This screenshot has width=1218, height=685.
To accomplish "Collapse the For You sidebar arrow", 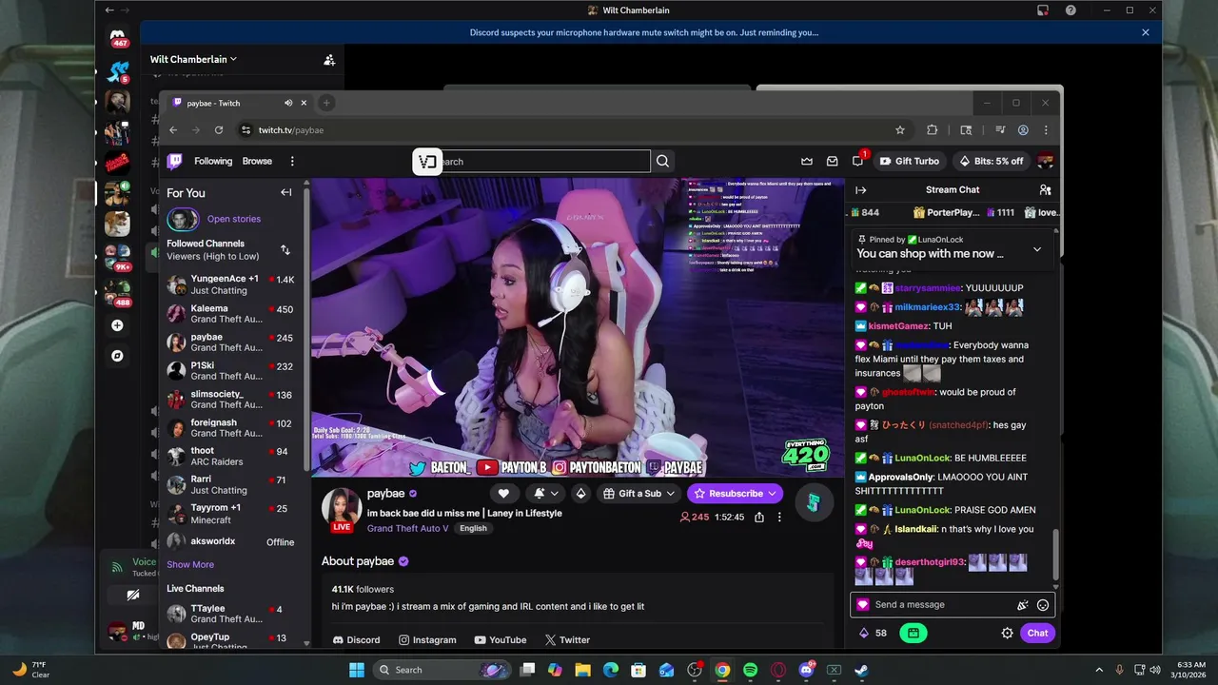I will pyautogui.click(x=285, y=192).
